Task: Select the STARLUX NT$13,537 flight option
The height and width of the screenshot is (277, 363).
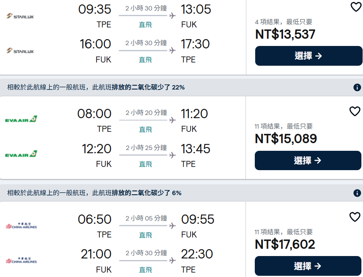Action: click(308, 56)
